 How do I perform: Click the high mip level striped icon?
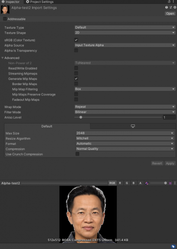coord(170,183)
